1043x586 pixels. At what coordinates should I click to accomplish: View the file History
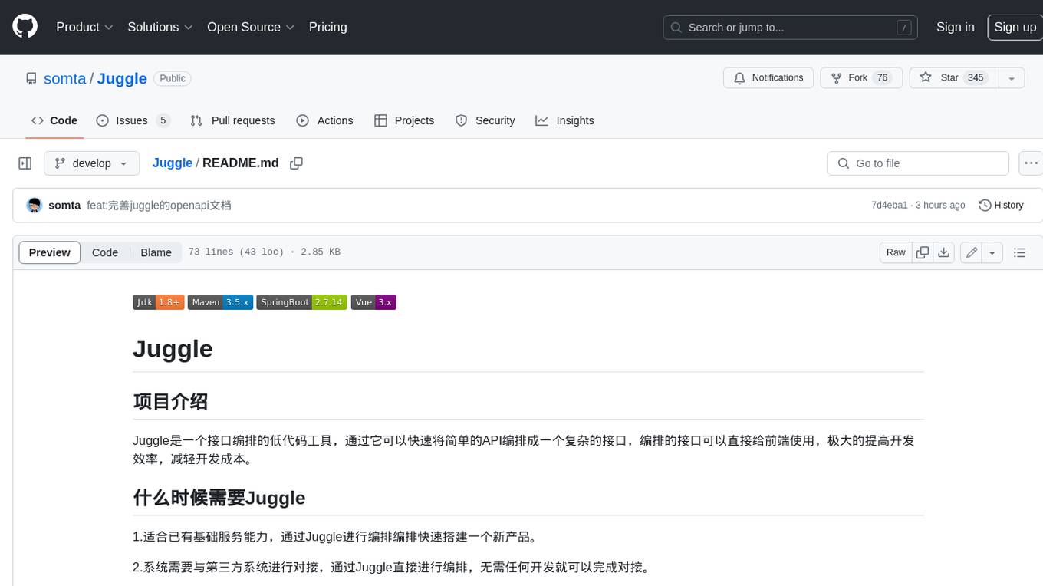(1001, 206)
